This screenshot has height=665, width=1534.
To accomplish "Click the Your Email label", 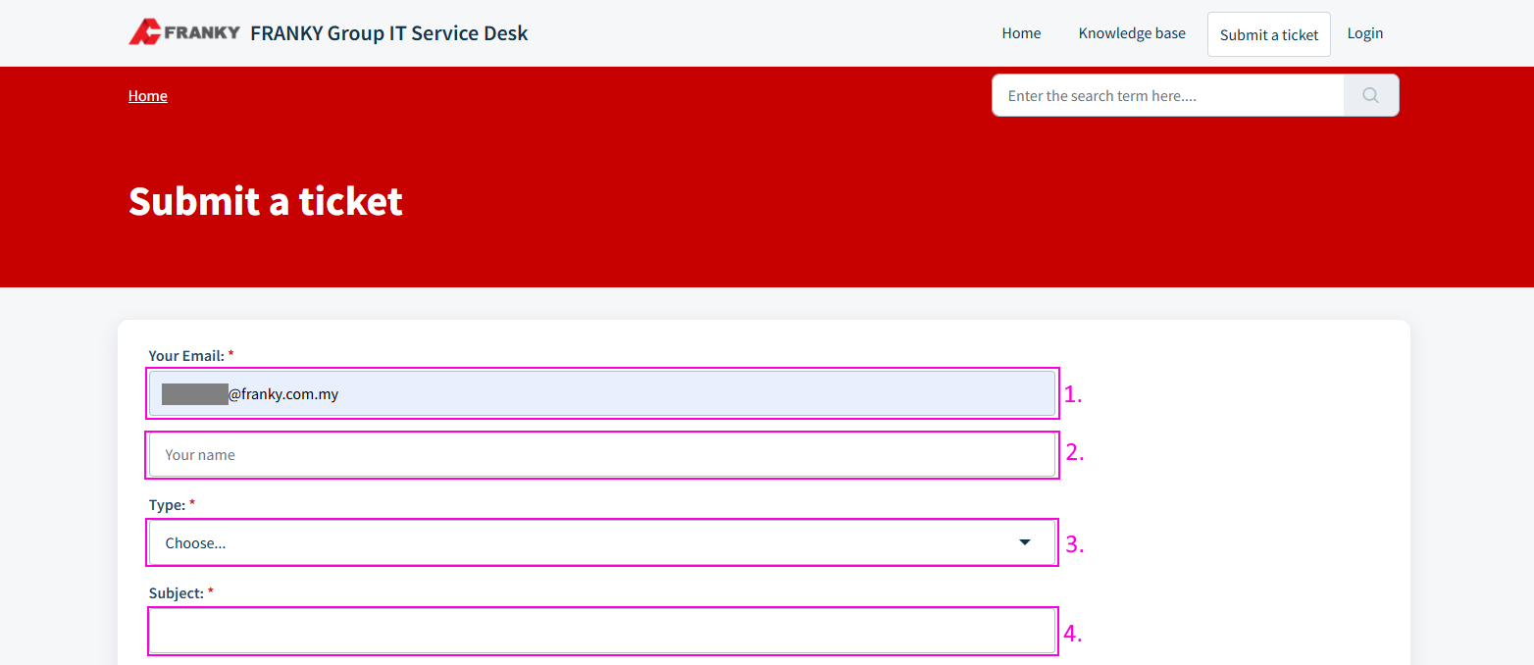I will tap(186, 356).
